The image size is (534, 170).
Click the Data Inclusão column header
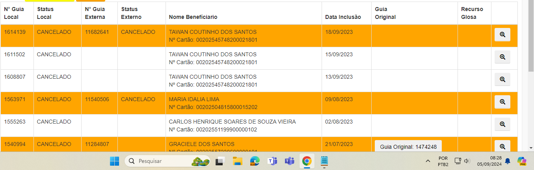[343, 17]
